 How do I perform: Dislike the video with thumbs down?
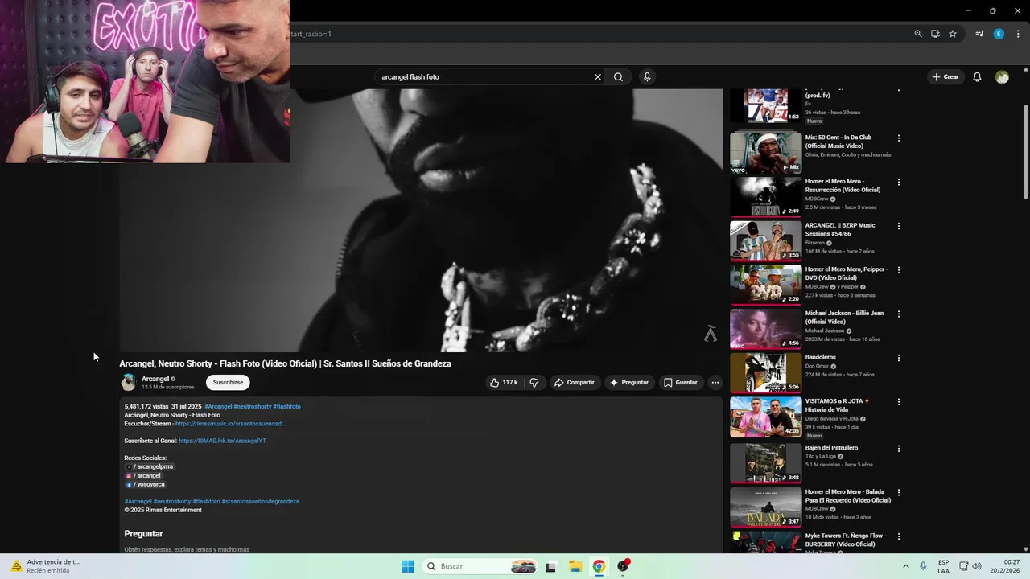tap(534, 383)
